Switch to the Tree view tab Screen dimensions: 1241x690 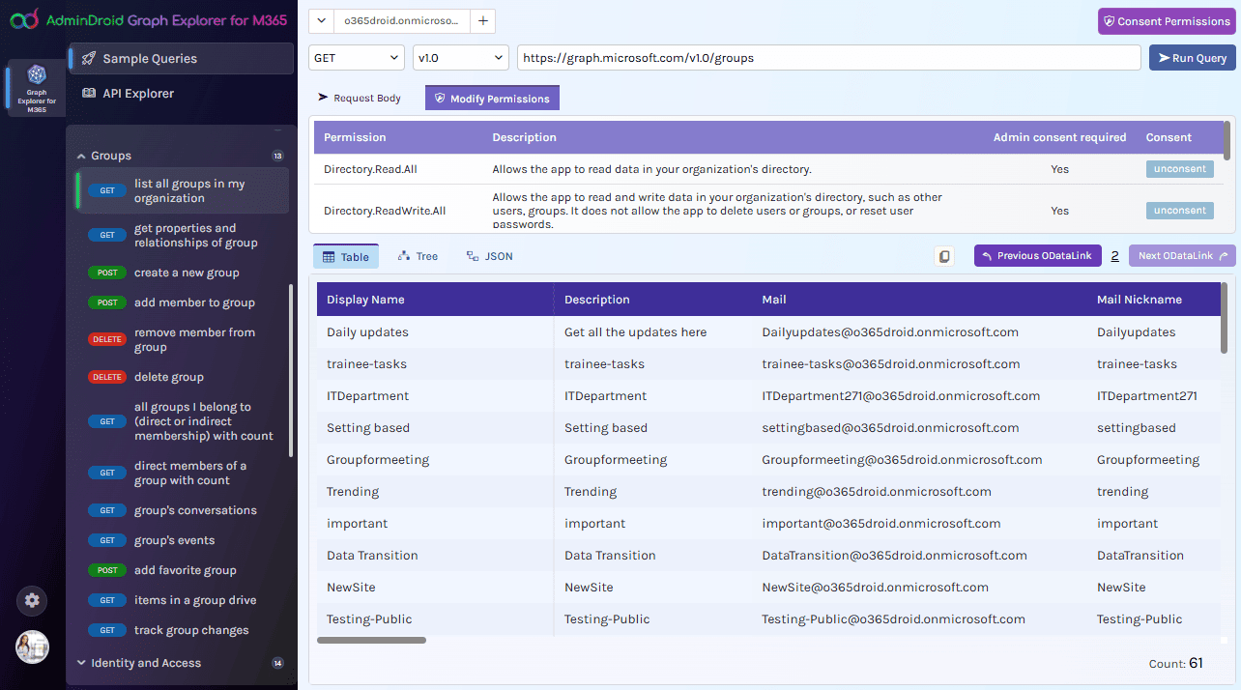point(418,255)
